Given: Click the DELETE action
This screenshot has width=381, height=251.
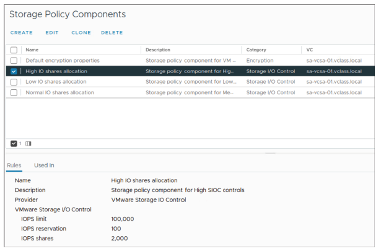Looking at the screenshot, I should tap(112, 33).
